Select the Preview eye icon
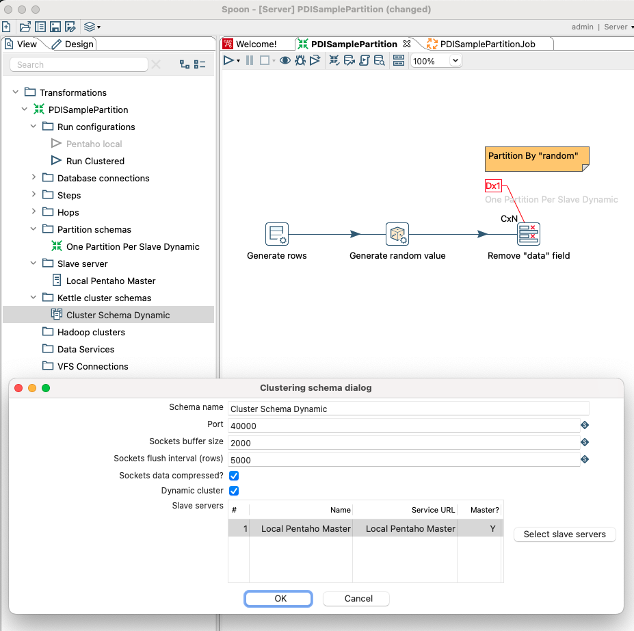The width and height of the screenshot is (634, 631). click(x=285, y=60)
